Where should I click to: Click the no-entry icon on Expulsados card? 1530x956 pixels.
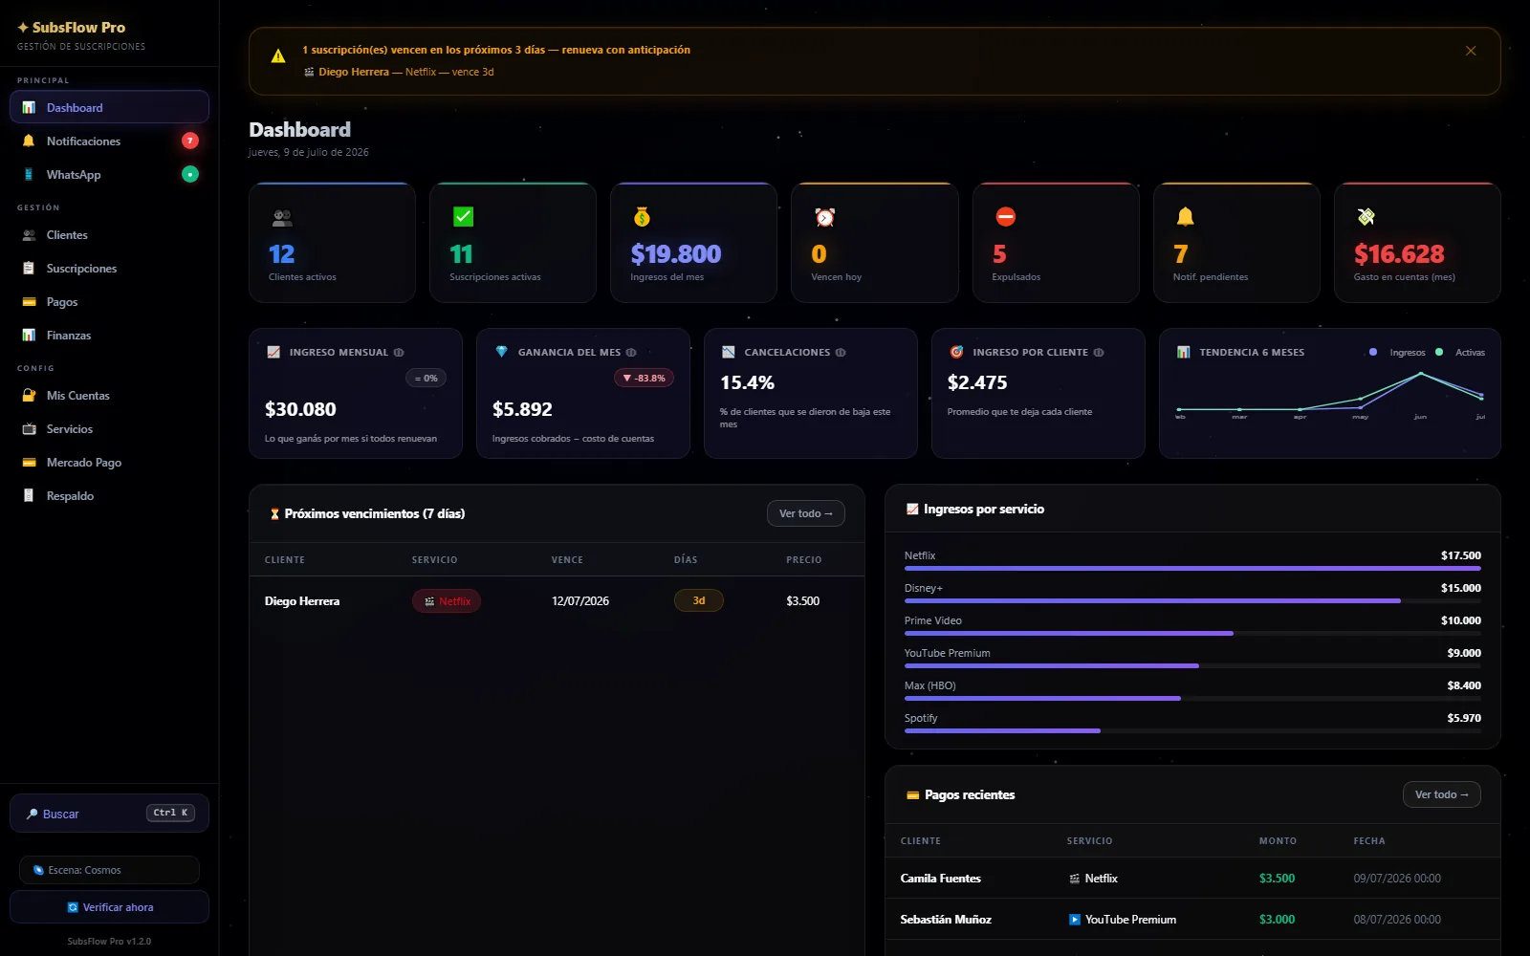pos(1005,217)
